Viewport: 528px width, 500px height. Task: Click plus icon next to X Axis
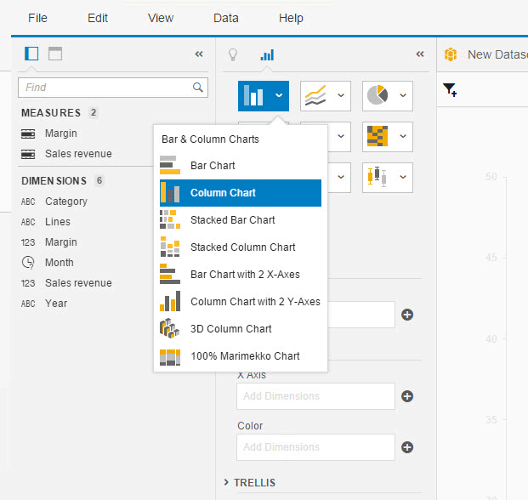click(x=407, y=396)
